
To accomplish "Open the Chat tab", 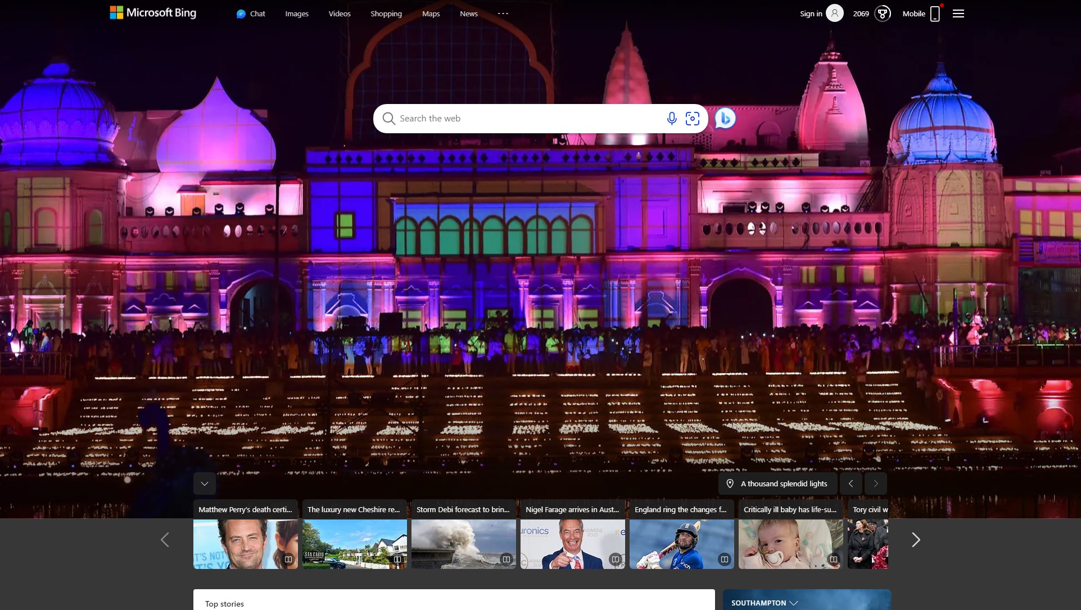I will point(251,13).
